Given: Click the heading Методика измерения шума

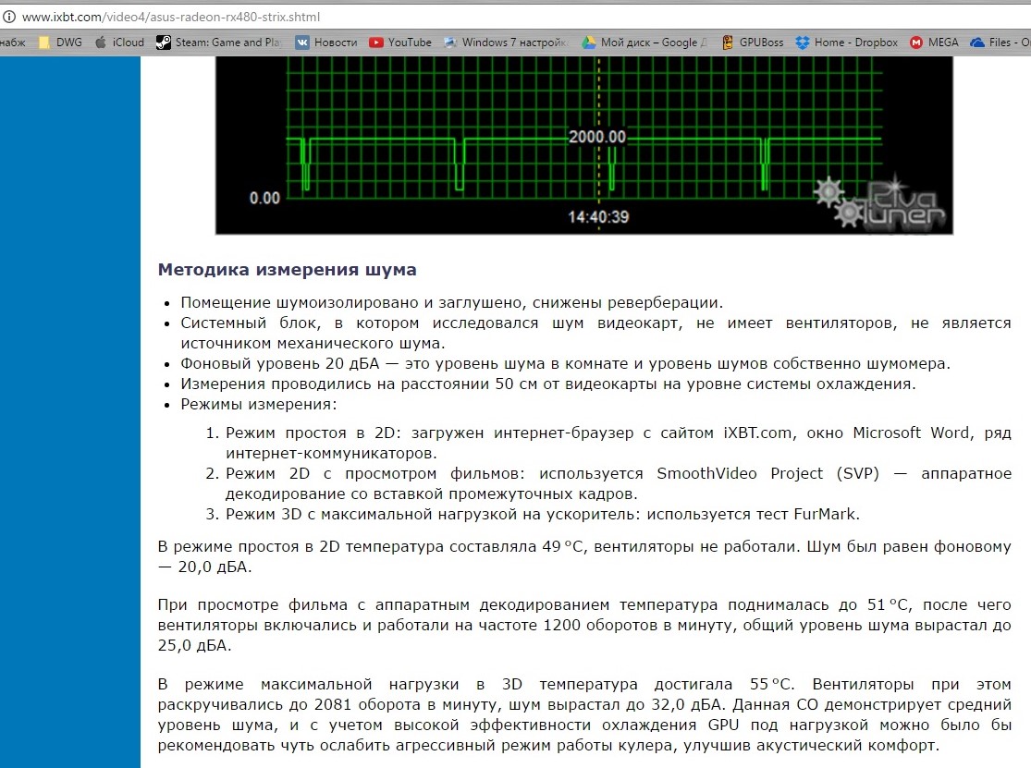Looking at the screenshot, I should pyautogui.click(x=288, y=269).
